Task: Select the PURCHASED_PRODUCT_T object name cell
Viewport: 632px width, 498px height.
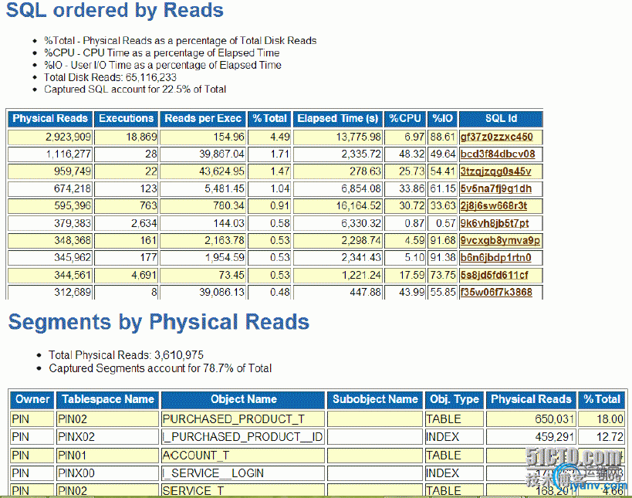Action: tap(243, 419)
